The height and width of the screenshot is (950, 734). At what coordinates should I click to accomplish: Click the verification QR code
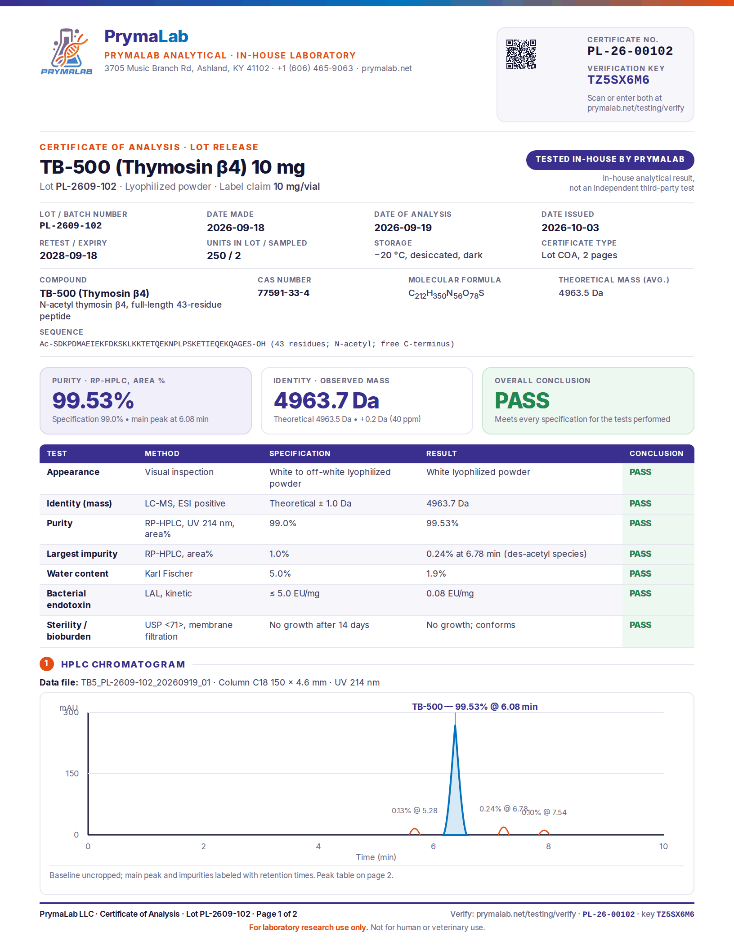point(521,54)
